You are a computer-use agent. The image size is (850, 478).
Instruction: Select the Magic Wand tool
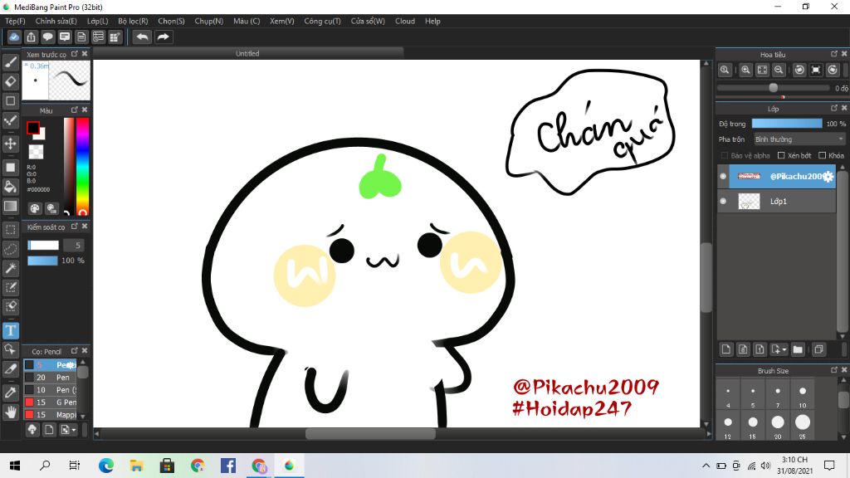10,268
